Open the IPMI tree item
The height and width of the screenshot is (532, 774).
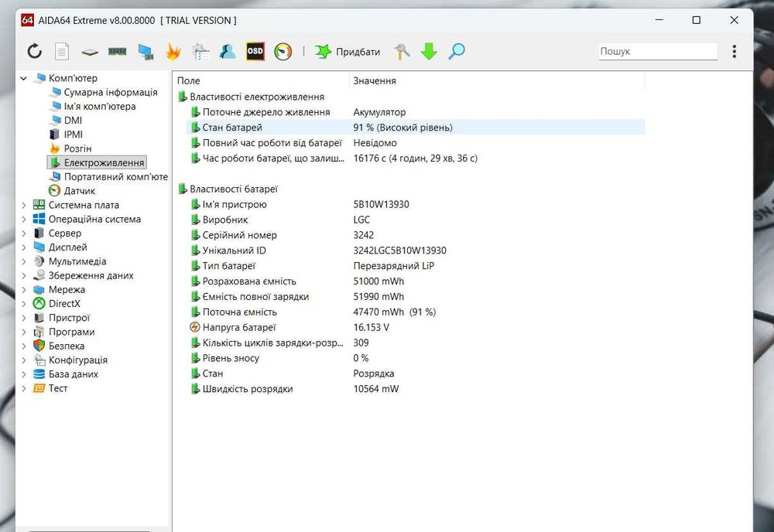(66, 135)
